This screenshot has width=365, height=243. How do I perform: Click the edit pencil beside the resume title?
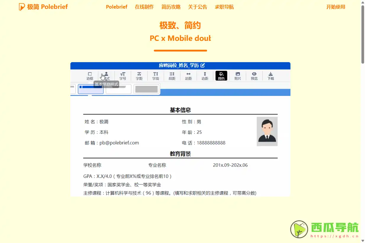202,65
